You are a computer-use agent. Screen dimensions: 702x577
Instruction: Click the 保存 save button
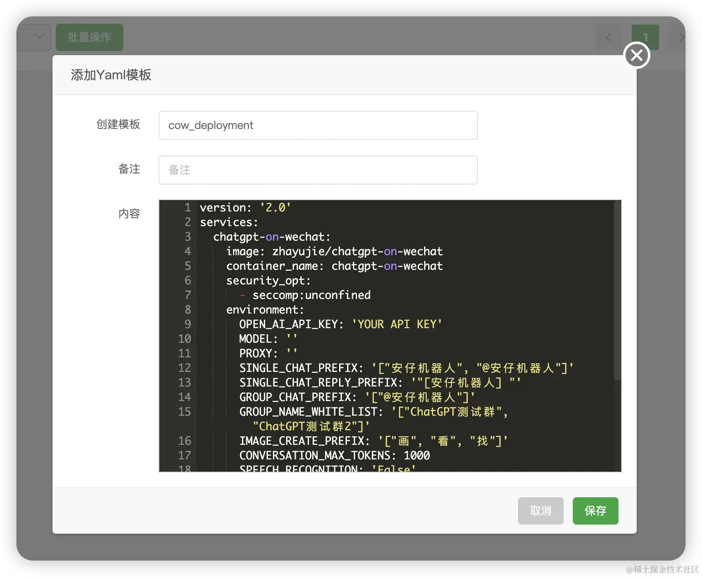595,511
